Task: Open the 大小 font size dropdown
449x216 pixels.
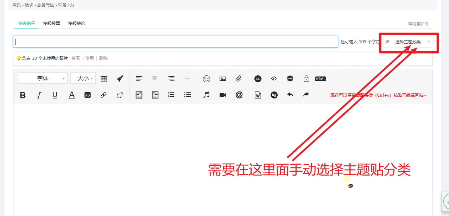Action: [83, 78]
